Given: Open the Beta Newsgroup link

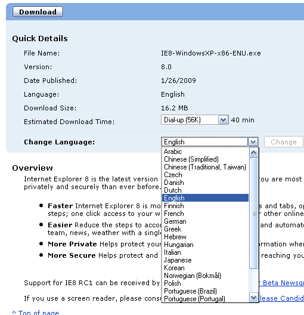Looking at the screenshot, I should (282, 283).
